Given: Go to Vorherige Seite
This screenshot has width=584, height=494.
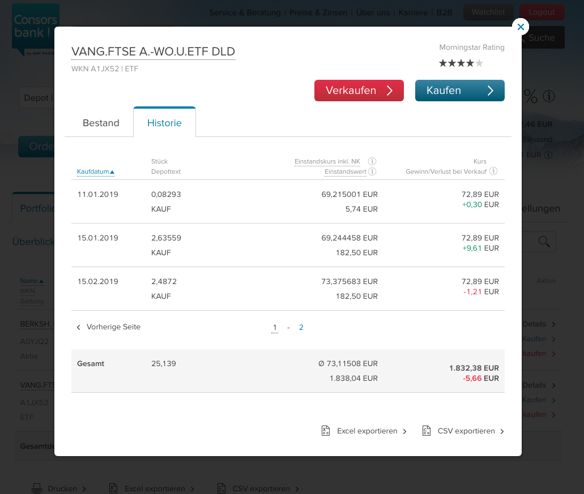Looking at the screenshot, I should click(108, 327).
